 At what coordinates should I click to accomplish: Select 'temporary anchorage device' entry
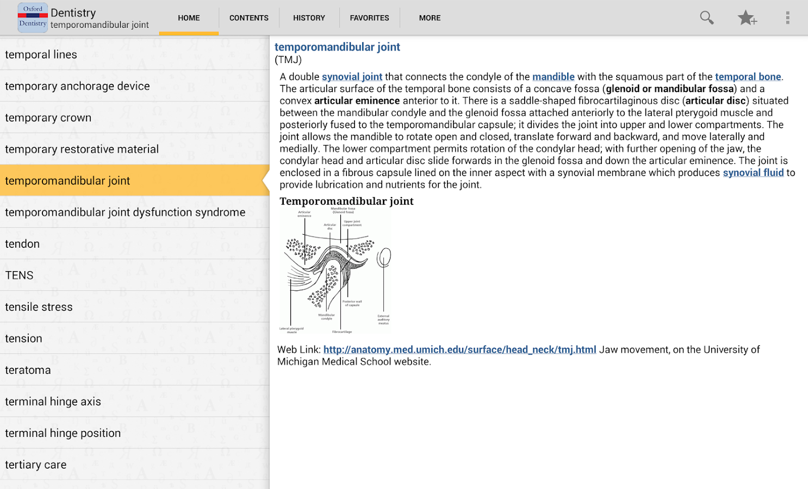(x=135, y=86)
